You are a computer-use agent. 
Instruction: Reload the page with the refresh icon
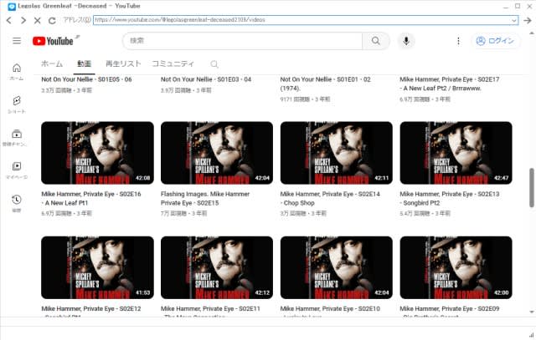pos(52,20)
